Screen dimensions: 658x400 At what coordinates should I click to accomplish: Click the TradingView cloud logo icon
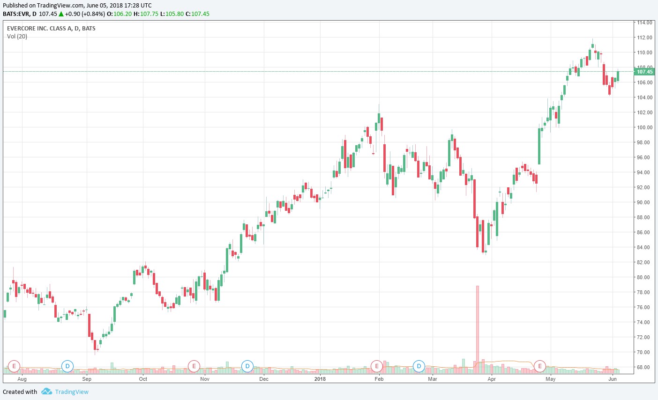(46, 392)
